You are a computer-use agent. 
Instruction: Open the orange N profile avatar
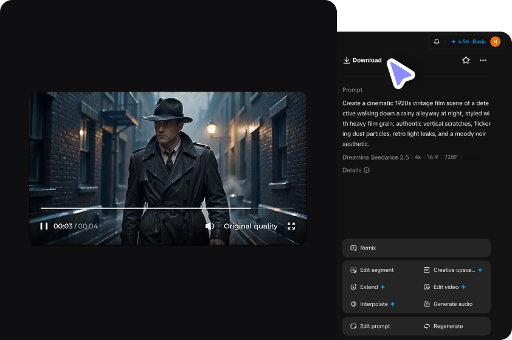pyautogui.click(x=496, y=41)
